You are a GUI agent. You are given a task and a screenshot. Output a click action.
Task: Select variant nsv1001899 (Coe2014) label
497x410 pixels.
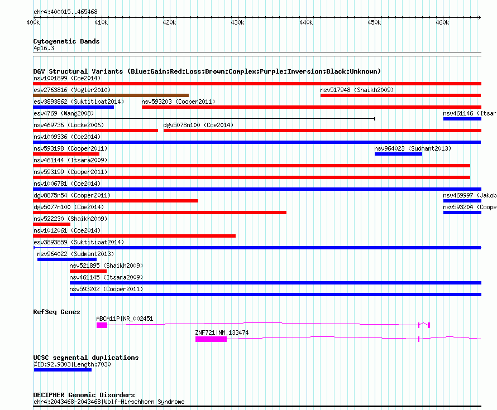point(67,78)
